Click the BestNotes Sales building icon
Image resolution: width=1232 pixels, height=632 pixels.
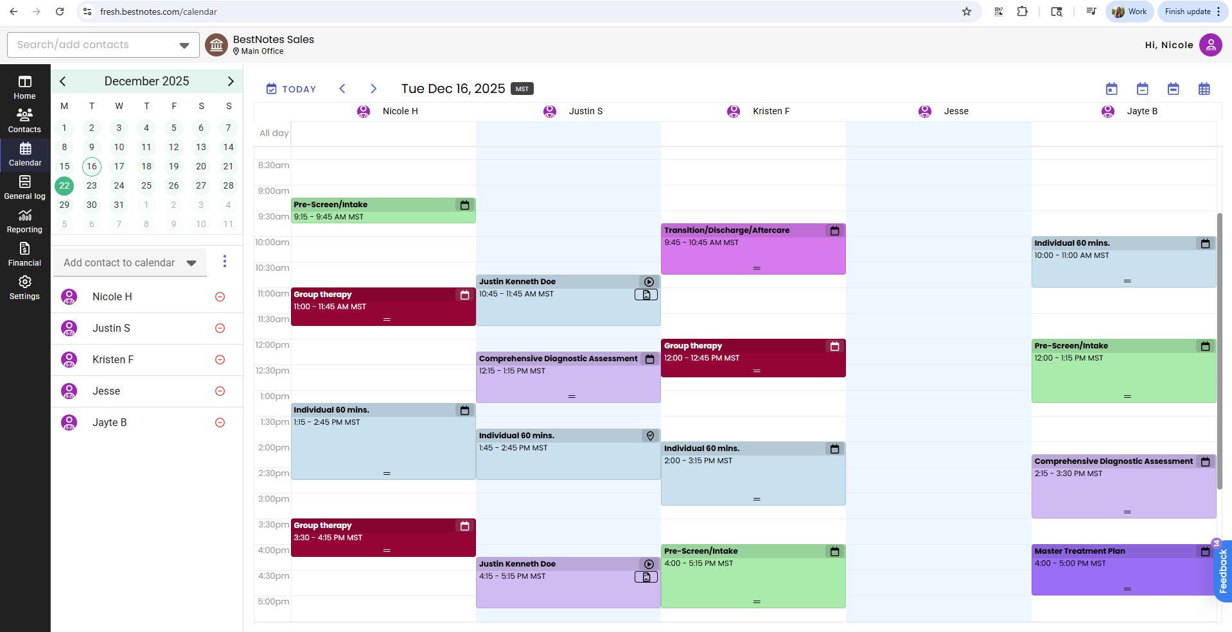pos(216,45)
